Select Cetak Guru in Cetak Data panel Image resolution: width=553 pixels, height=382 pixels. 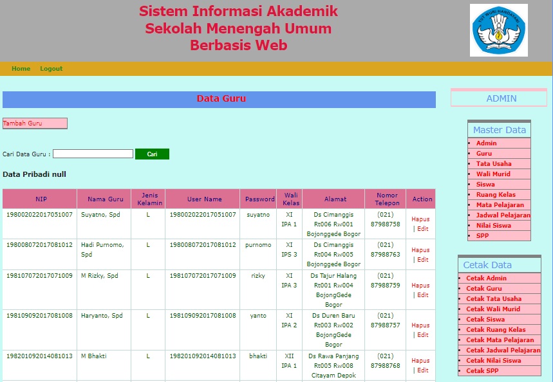pyautogui.click(x=482, y=288)
